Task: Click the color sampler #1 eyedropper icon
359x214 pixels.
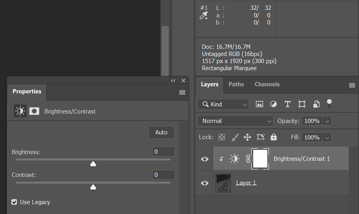Action: click(204, 16)
